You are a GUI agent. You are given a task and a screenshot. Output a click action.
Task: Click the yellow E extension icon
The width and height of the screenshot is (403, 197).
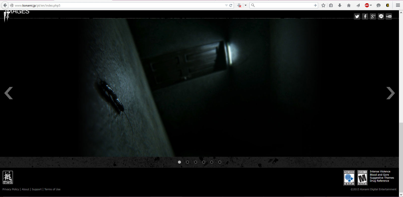click(x=388, y=5)
